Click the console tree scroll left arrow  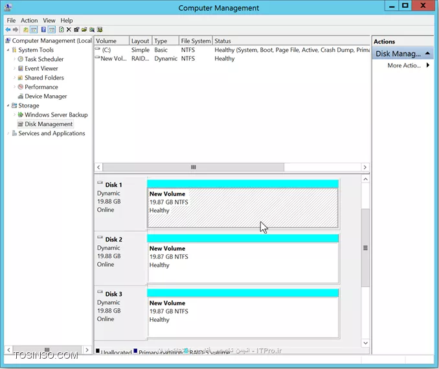(8, 350)
